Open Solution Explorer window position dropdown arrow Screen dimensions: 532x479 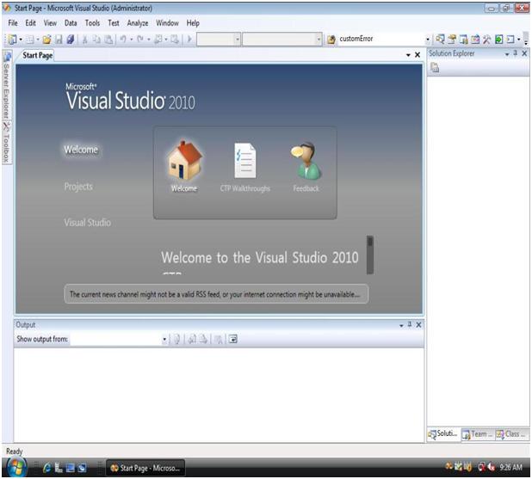pos(506,53)
